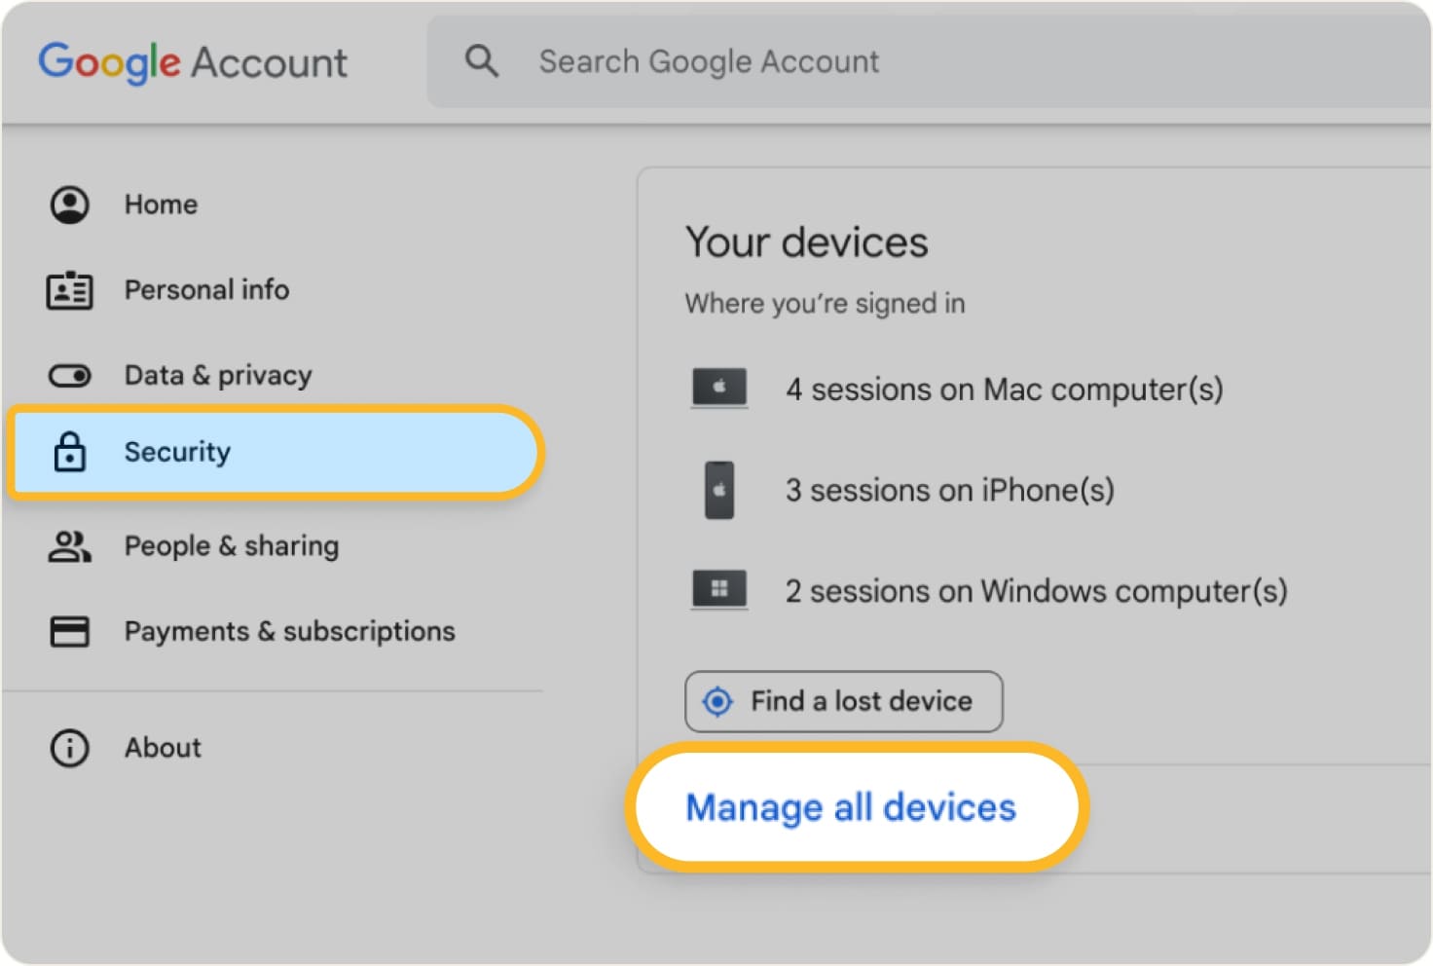Screen dimensions: 1433x966
Task: Click the Home person icon in sidebar
Action: click(69, 204)
